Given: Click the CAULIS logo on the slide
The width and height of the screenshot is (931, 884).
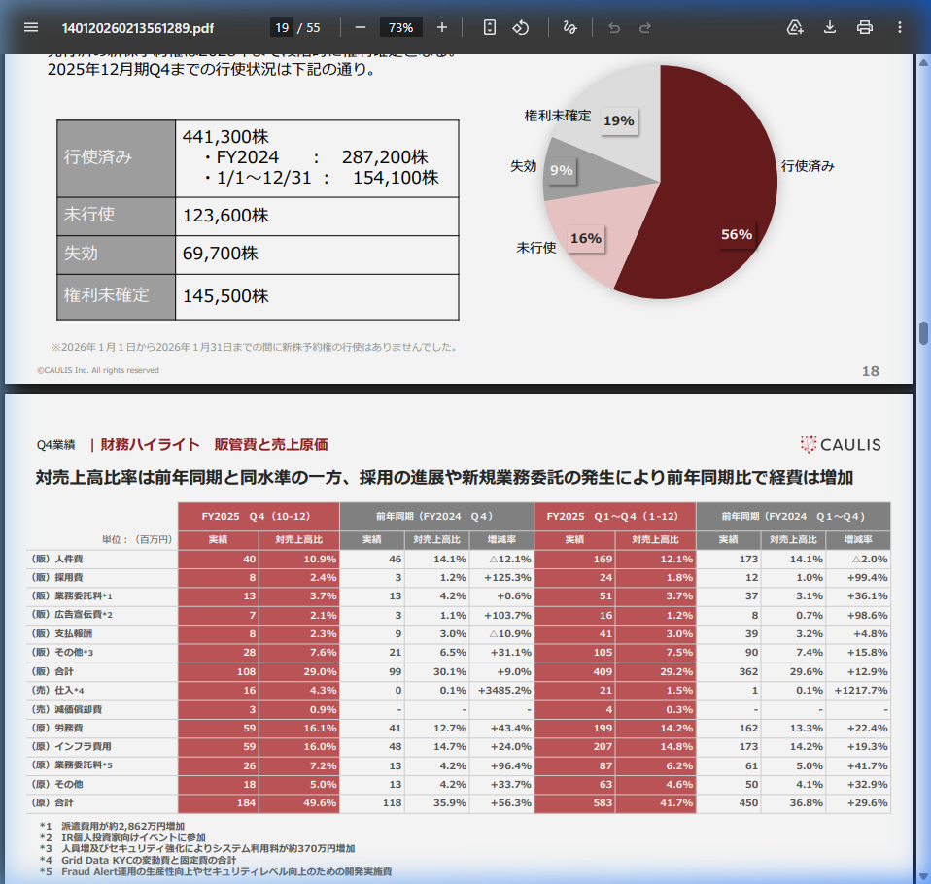Looking at the screenshot, I should click(841, 445).
